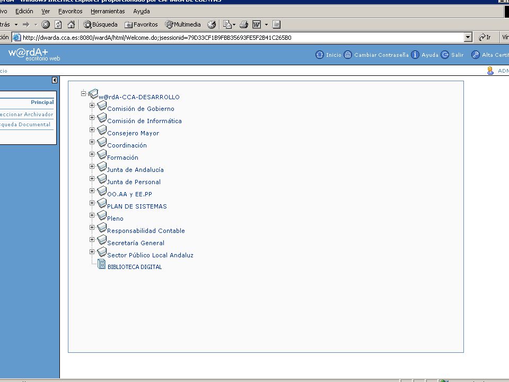
Task: Click the Ir go button
Action: pos(485,37)
